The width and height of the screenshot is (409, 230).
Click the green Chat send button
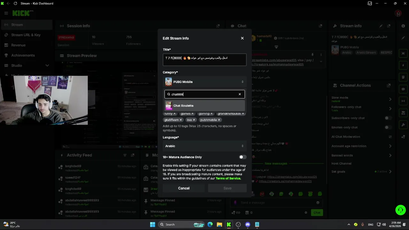pyautogui.click(x=317, y=213)
